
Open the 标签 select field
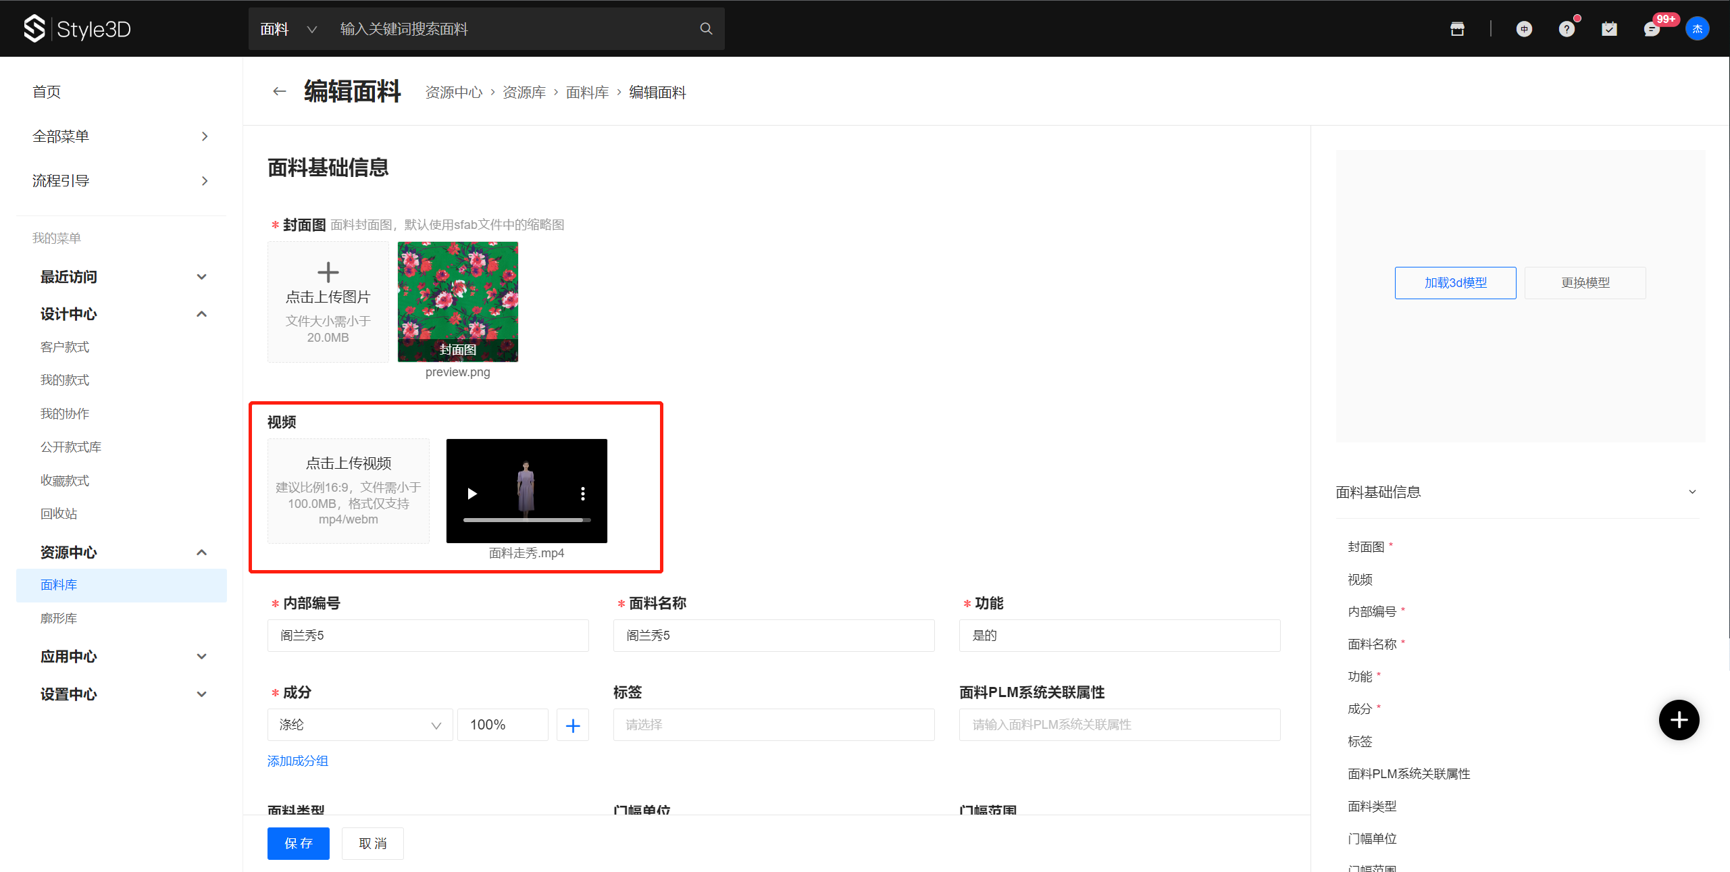(x=774, y=725)
